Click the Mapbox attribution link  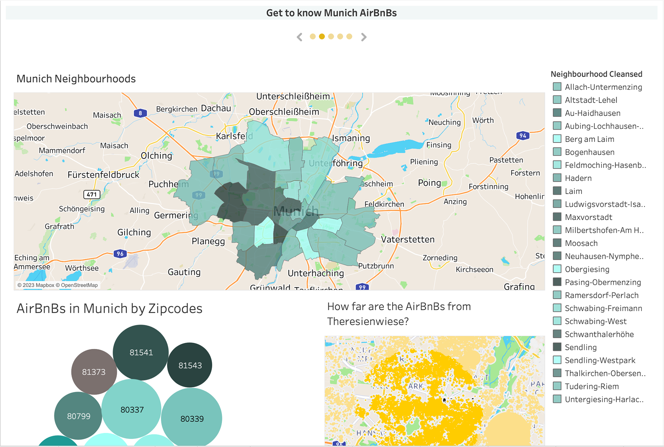tap(36, 285)
